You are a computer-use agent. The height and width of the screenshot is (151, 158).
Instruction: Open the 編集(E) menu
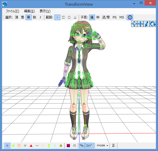pos(29,11)
